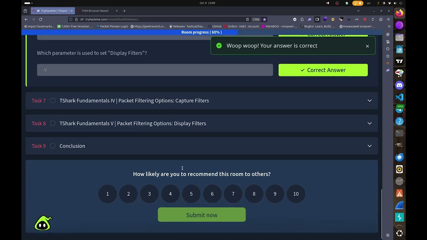Toggle Task 8 completion circle
This screenshot has height=240, width=427.
tap(53, 123)
